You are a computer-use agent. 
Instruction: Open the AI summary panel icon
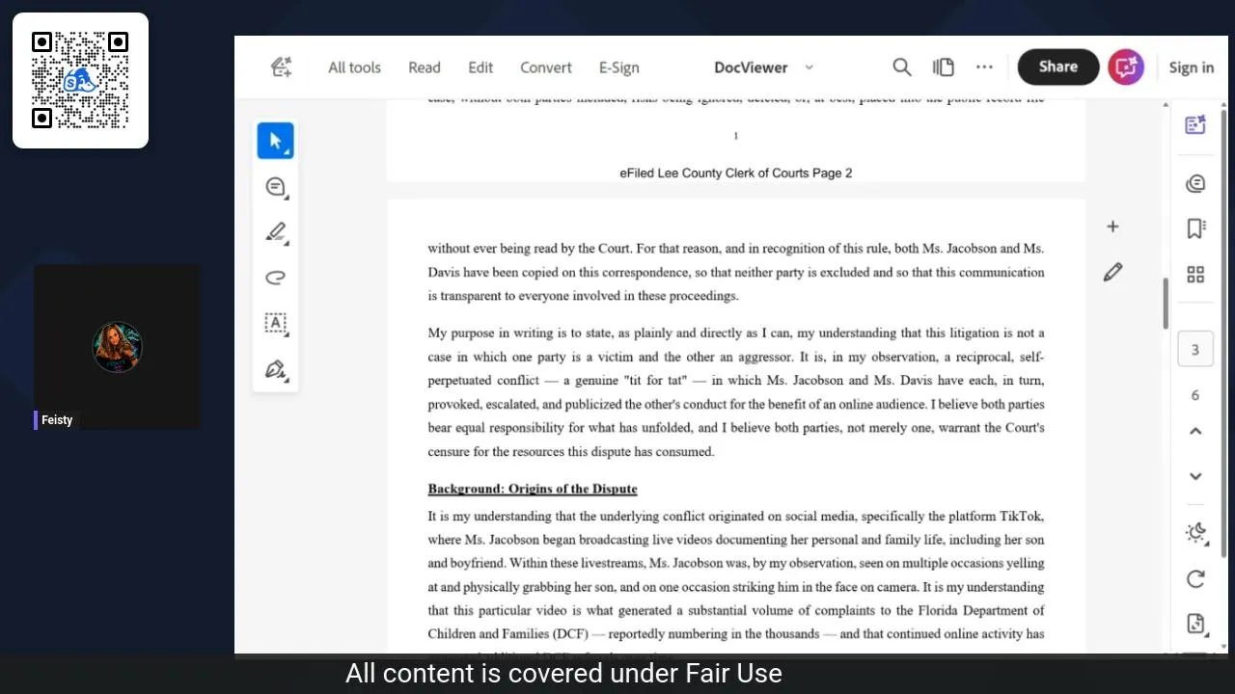[1195, 125]
